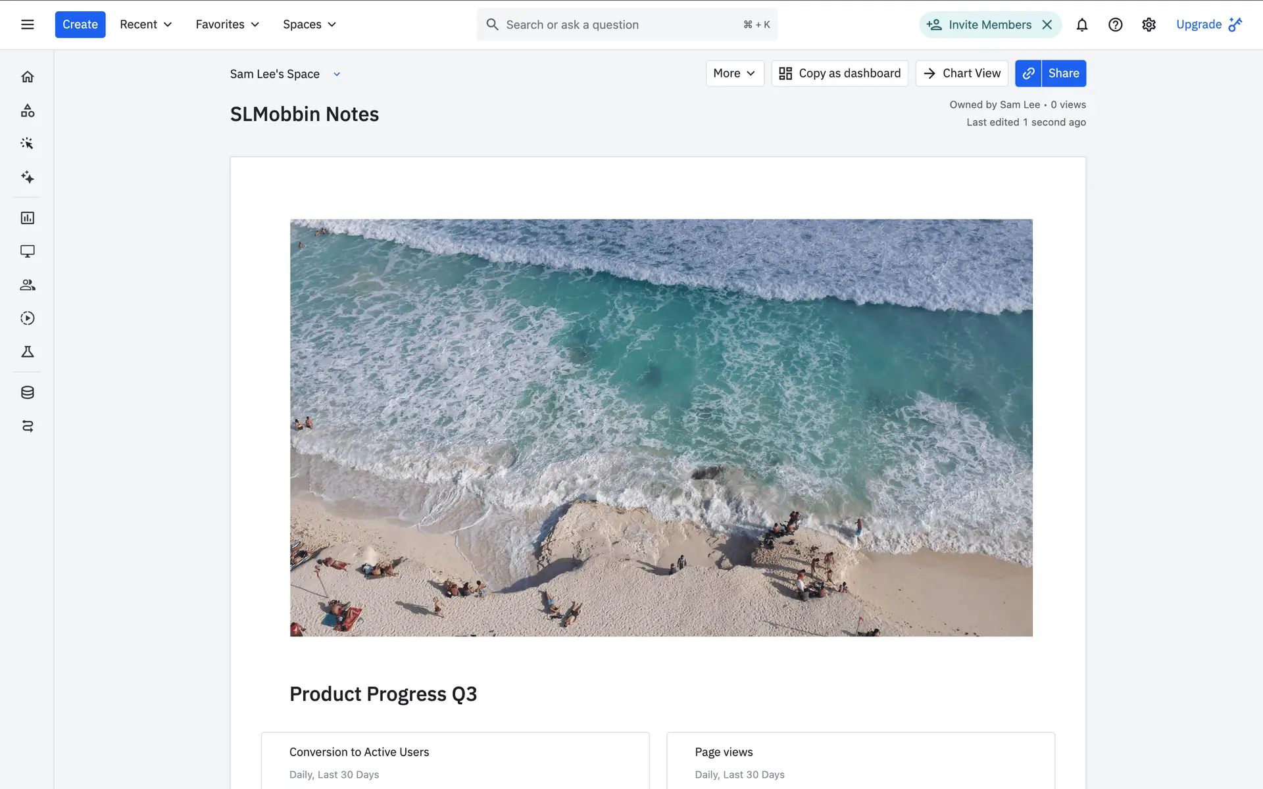
Task: Copy link using blue chain icon
Action: pyautogui.click(x=1028, y=73)
